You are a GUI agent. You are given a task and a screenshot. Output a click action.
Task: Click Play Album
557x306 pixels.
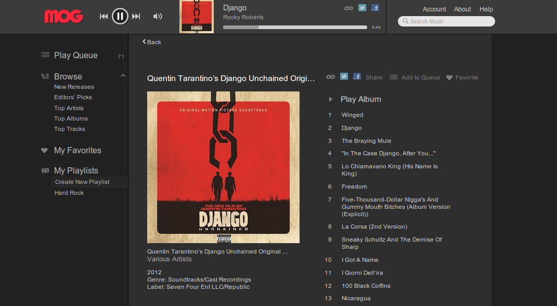(360, 99)
